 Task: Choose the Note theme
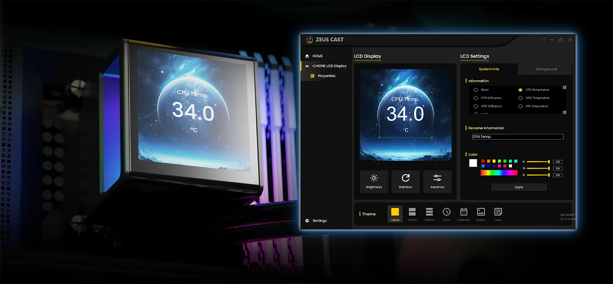pos(498,214)
